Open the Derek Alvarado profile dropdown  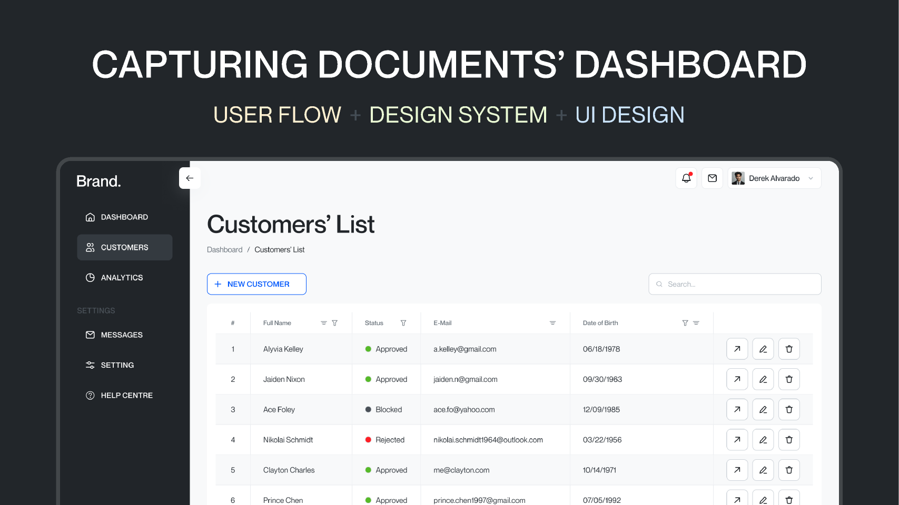click(774, 178)
